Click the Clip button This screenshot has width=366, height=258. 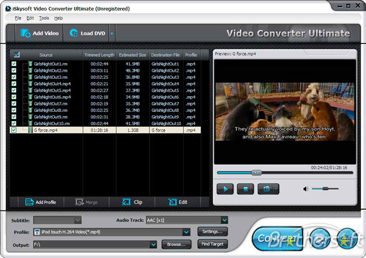click(x=132, y=202)
